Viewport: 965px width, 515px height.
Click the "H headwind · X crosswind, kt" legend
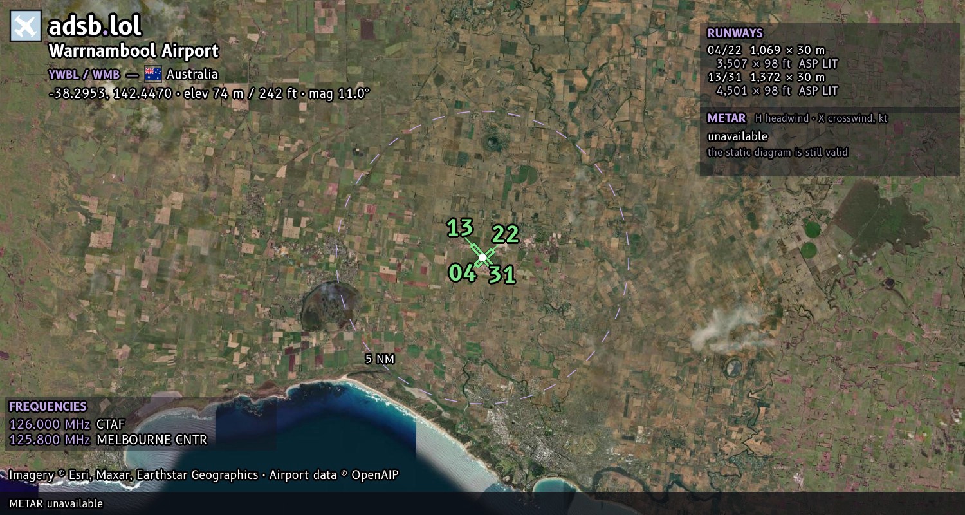pos(822,118)
